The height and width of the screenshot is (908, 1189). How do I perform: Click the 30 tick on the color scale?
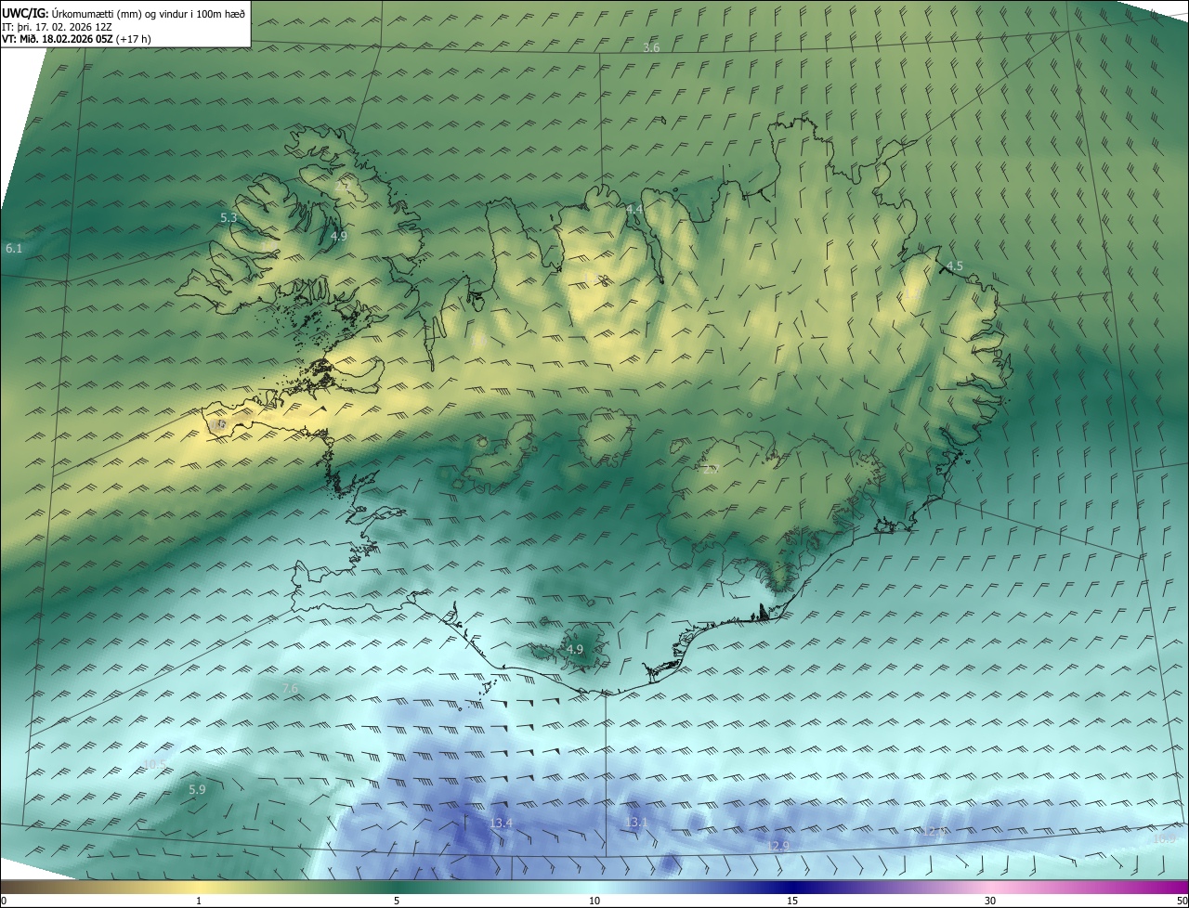click(990, 901)
